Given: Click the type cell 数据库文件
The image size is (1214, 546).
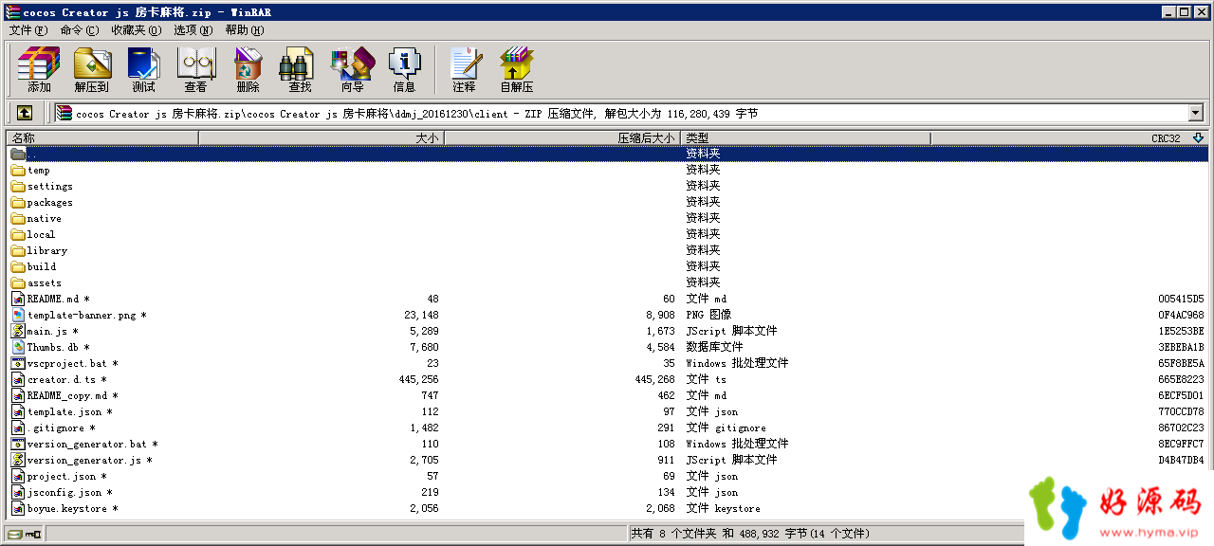Looking at the screenshot, I should [x=714, y=348].
